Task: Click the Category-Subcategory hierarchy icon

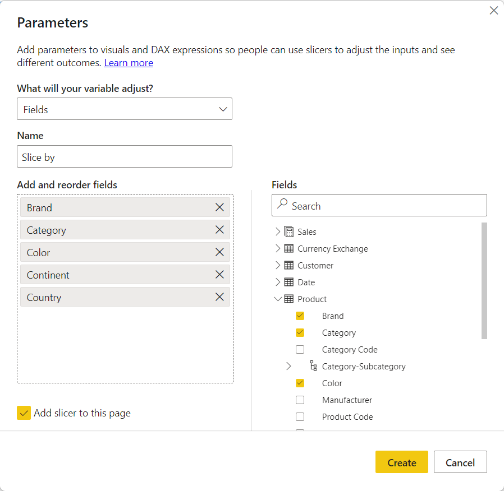Action: click(x=313, y=367)
